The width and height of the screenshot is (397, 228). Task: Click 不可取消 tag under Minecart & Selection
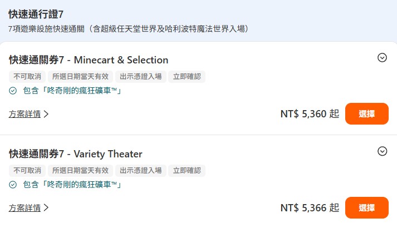coord(27,77)
